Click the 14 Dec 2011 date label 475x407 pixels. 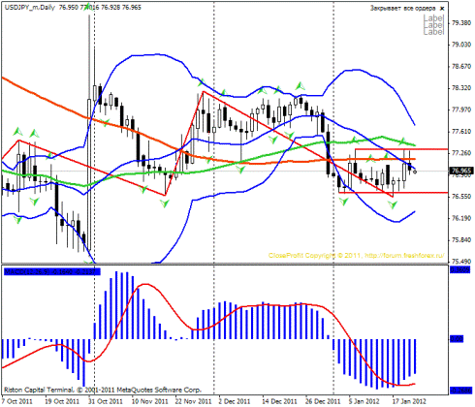[279, 401]
